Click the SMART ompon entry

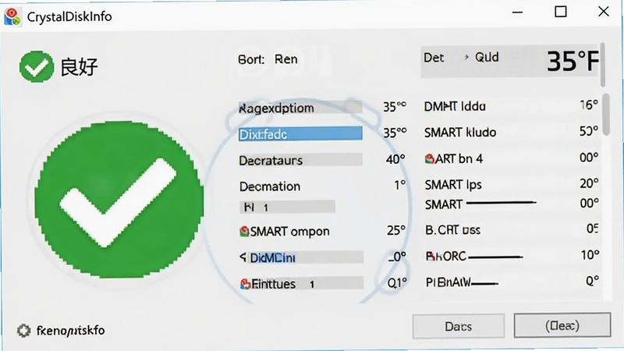(289, 231)
